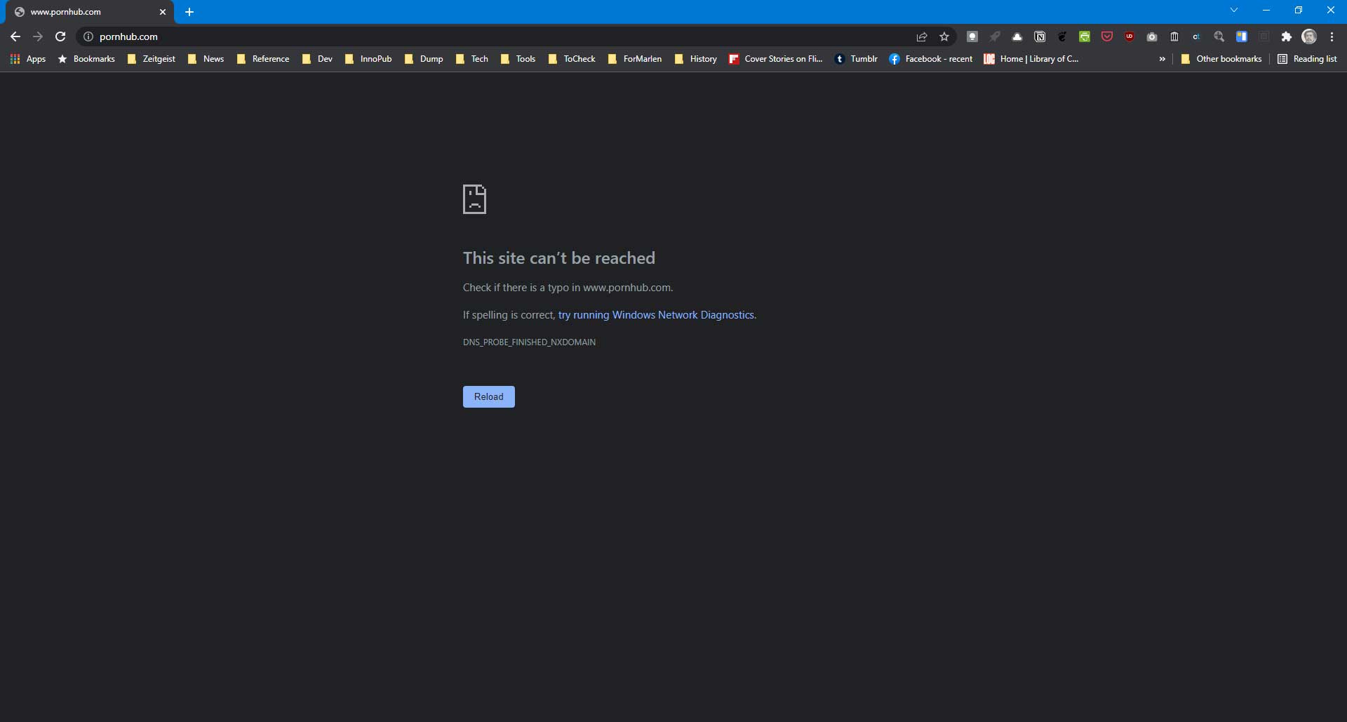Expand the Bookmarks star folder
The image size is (1347, 722).
tap(86, 59)
